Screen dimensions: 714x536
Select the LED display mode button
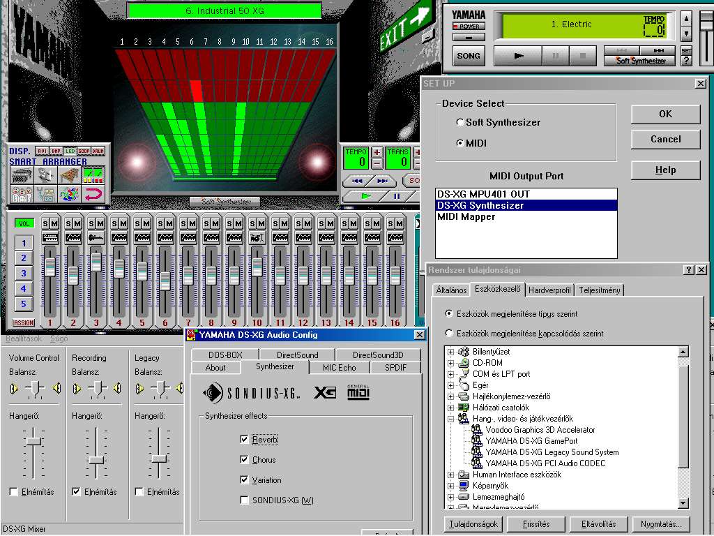[70, 151]
